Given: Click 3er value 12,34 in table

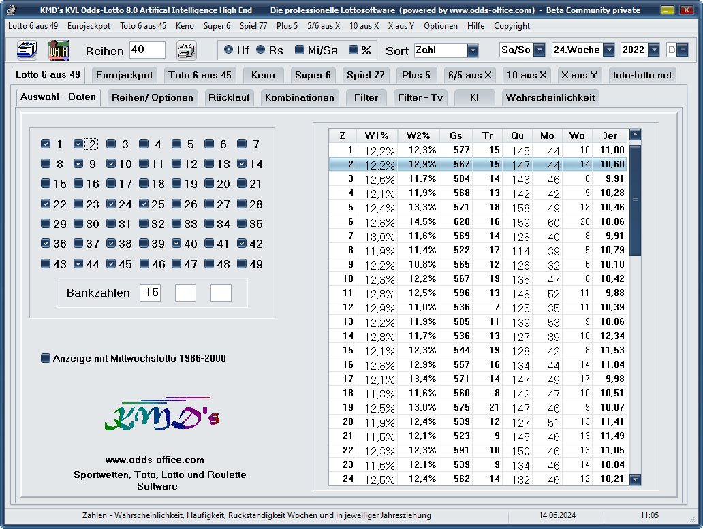Looking at the screenshot, I should [x=612, y=336].
